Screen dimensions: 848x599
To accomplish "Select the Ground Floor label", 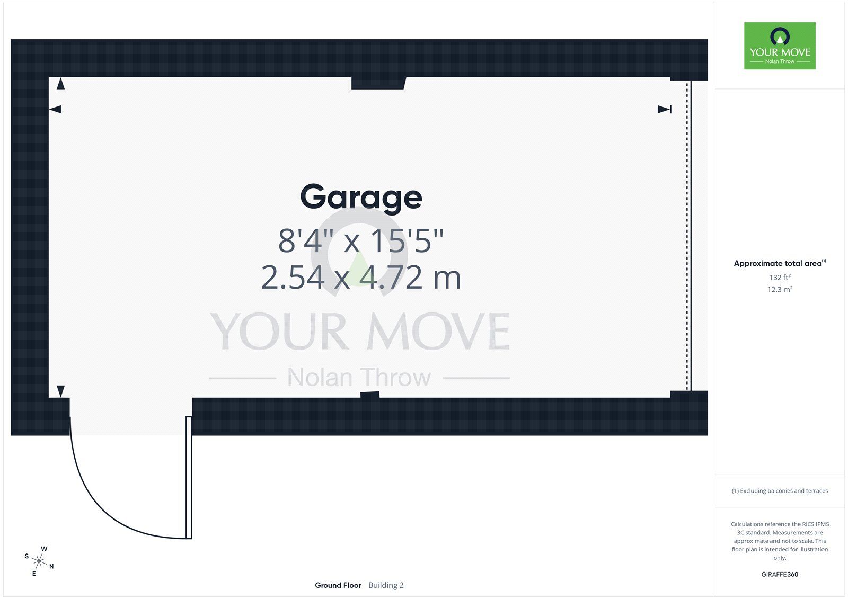I will [338, 585].
